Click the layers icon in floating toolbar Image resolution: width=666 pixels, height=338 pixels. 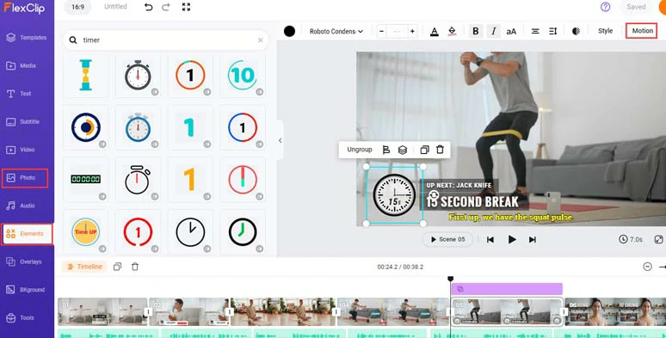pos(403,150)
